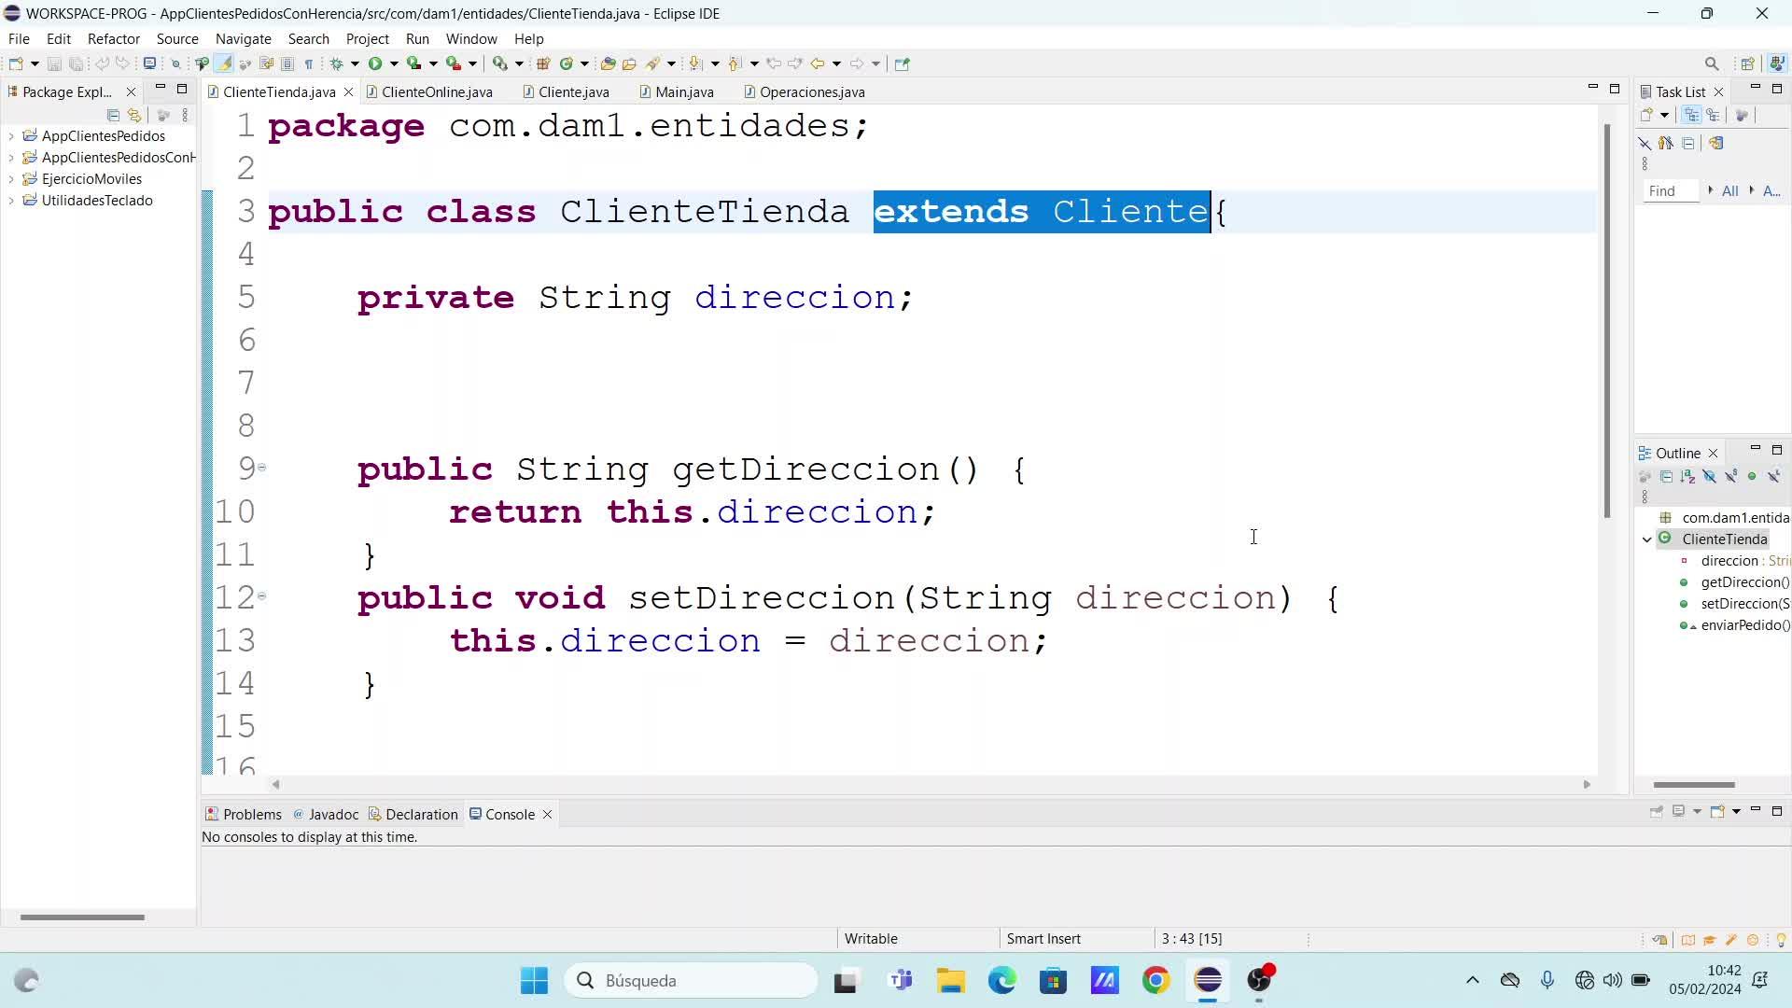Open the Refactor menu
Screen dimensions: 1792x1008
pyautogui.click(x=113, y=39)
